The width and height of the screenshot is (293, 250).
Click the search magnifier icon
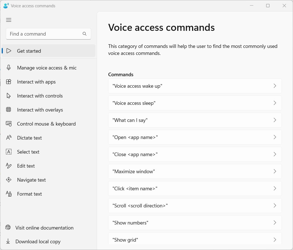84,34
